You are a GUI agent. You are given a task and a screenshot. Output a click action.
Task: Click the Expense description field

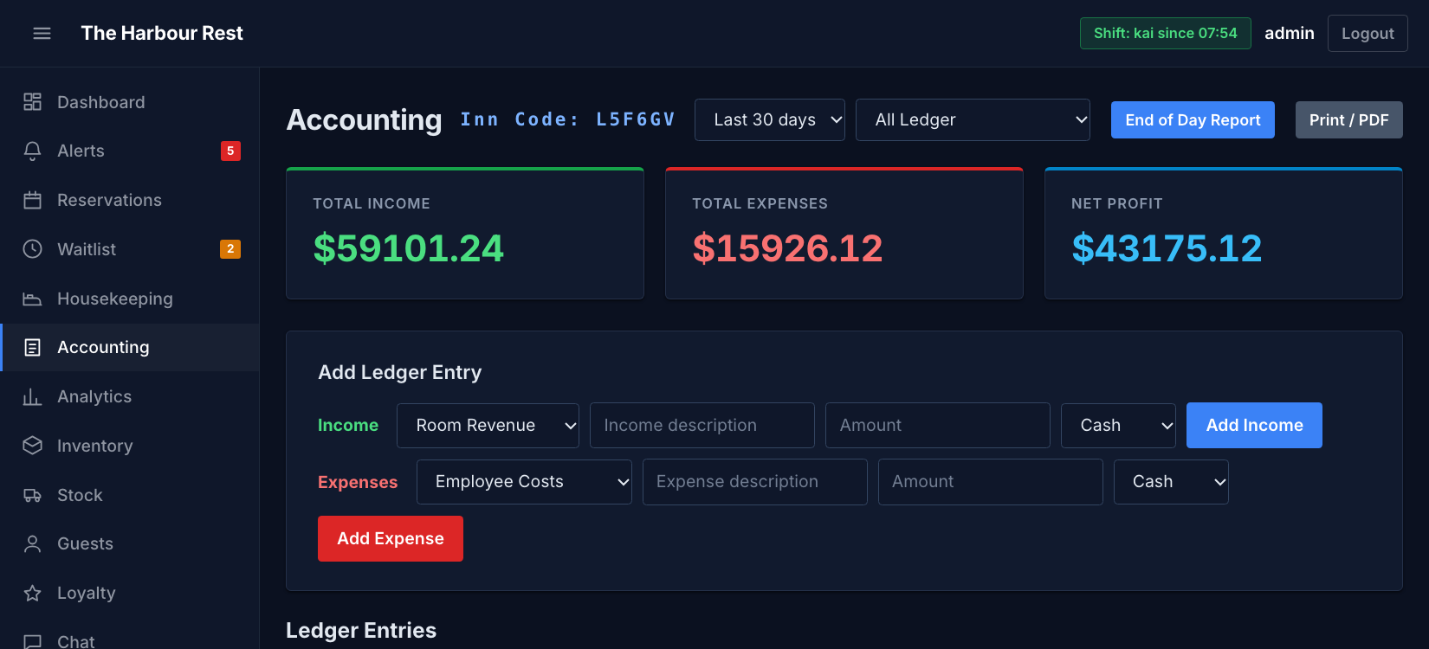(755, 481)
